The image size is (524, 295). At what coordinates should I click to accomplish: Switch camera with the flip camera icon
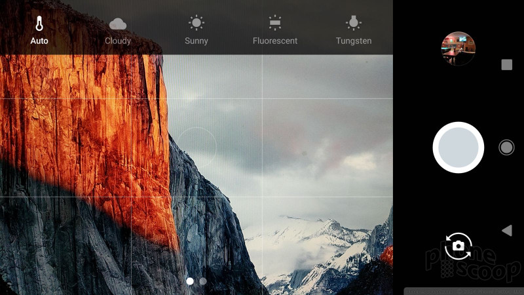[458, 246]
